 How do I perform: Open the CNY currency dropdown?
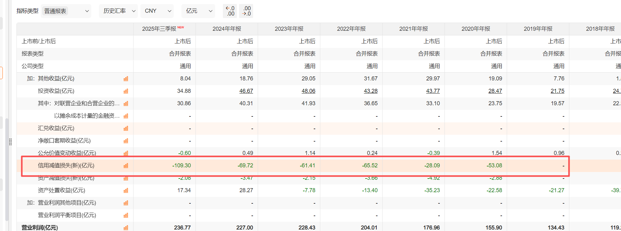coord(158,11)
